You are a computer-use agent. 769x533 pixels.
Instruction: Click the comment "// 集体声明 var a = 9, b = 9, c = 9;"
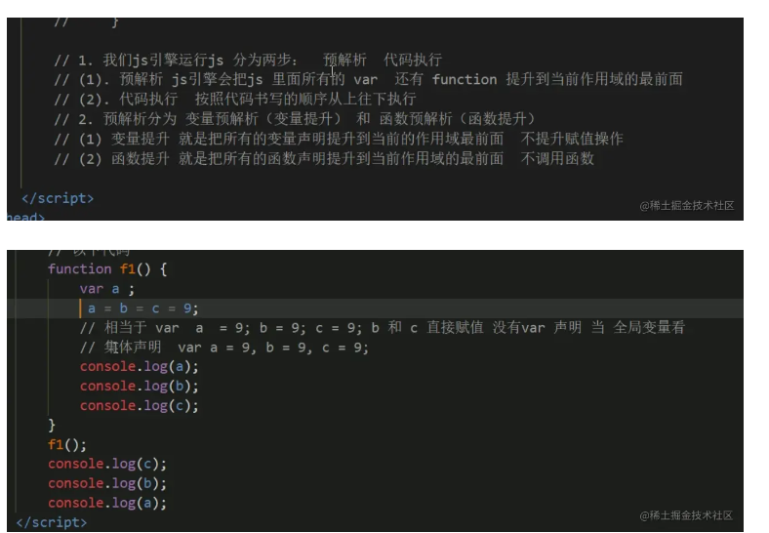pyautogui.click(x=224, y=348)
